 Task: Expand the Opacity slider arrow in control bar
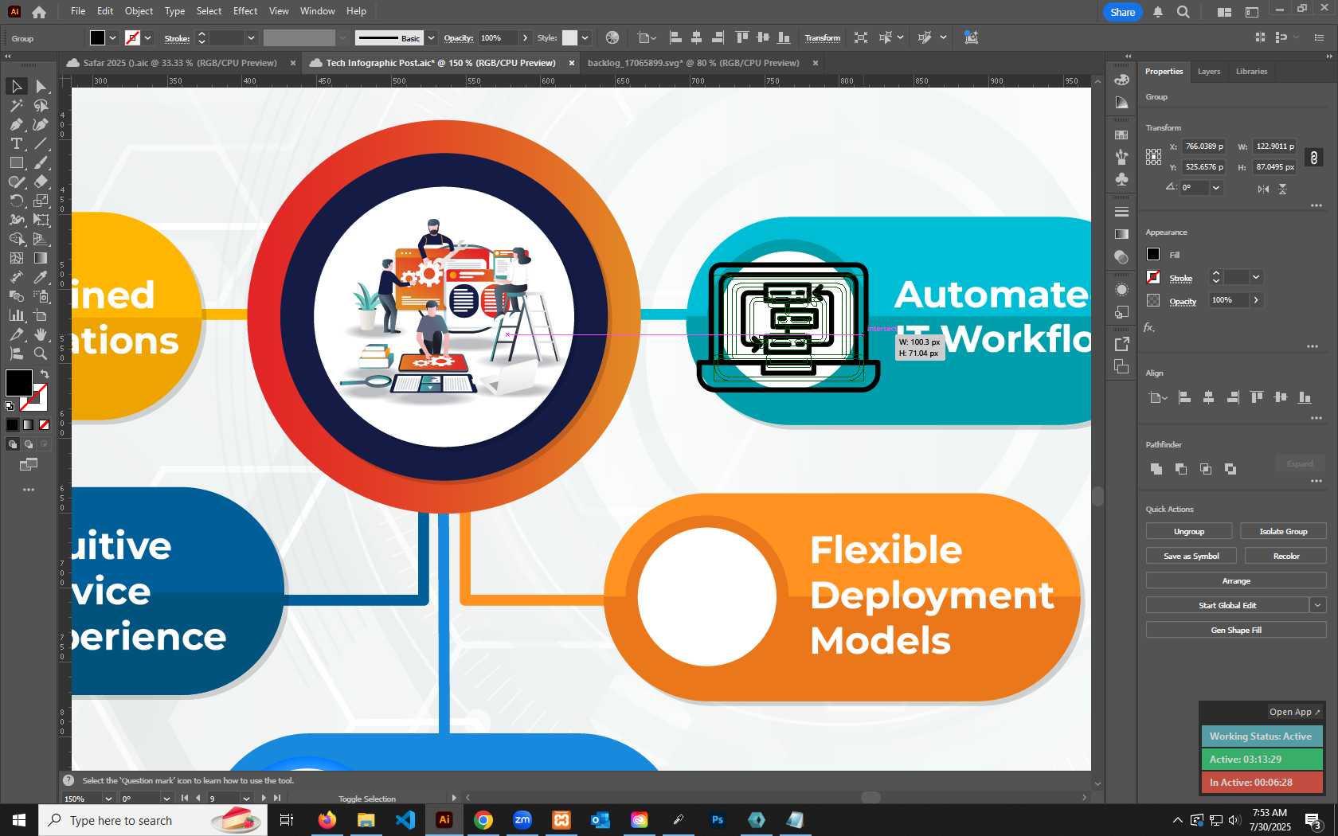pyautogui.click(x=524, y=37)
